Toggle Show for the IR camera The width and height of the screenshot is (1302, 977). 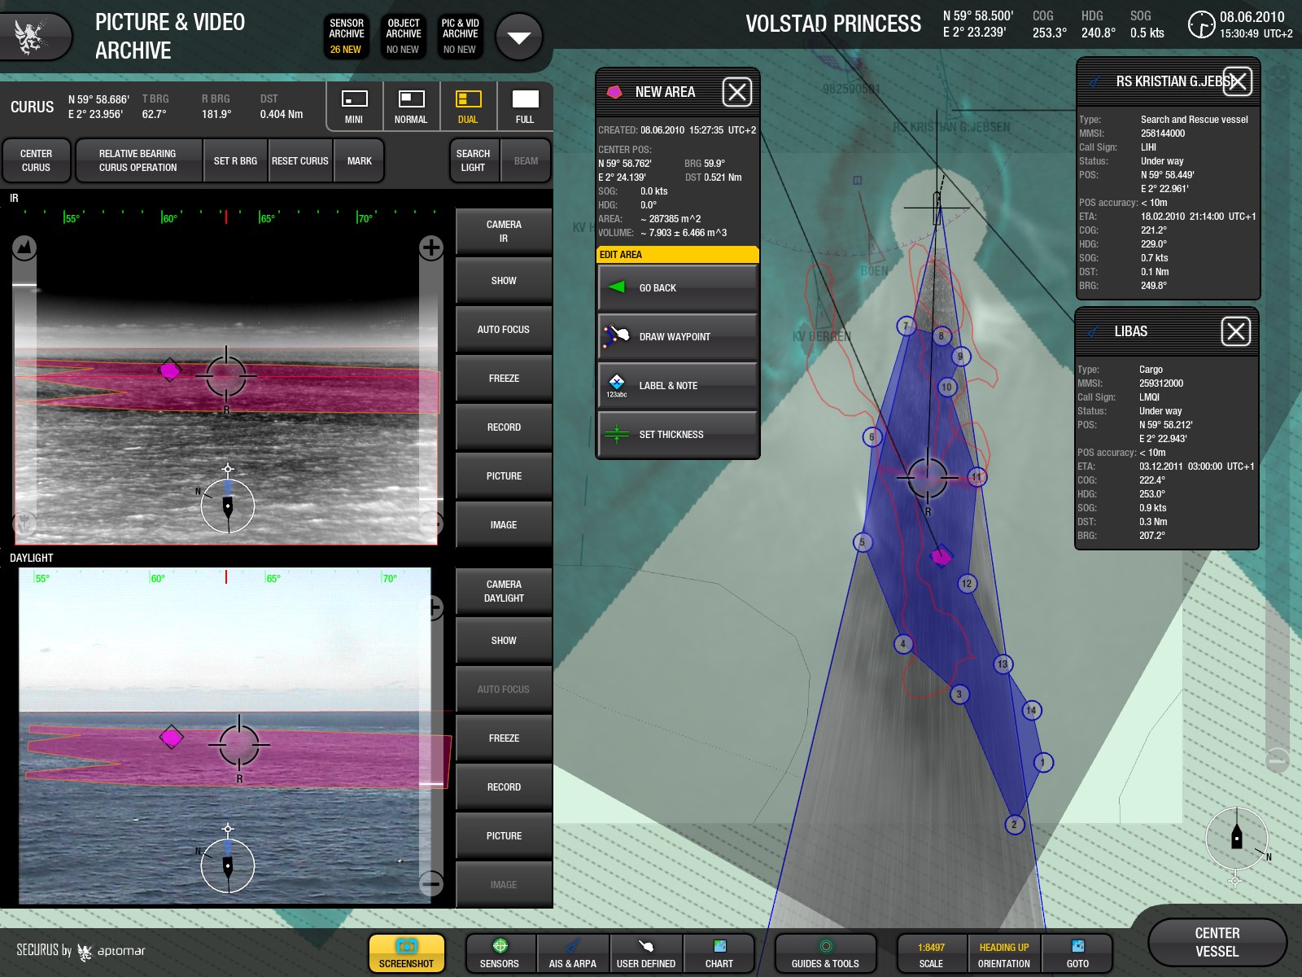(504, 281)
